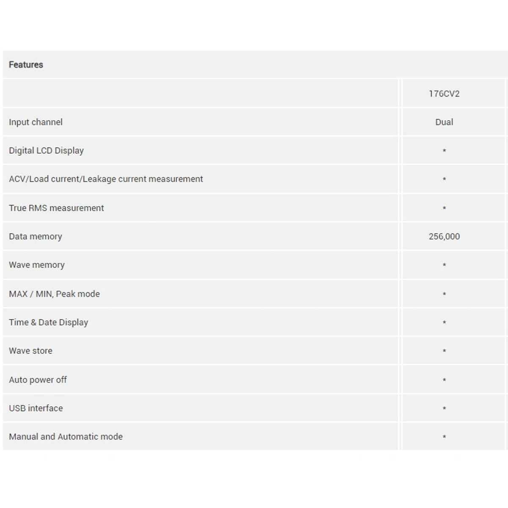The width and height of the screenshot is (508, 508).
Task: Click asterisk in USB interface row
Action: (x=444, y=409)
